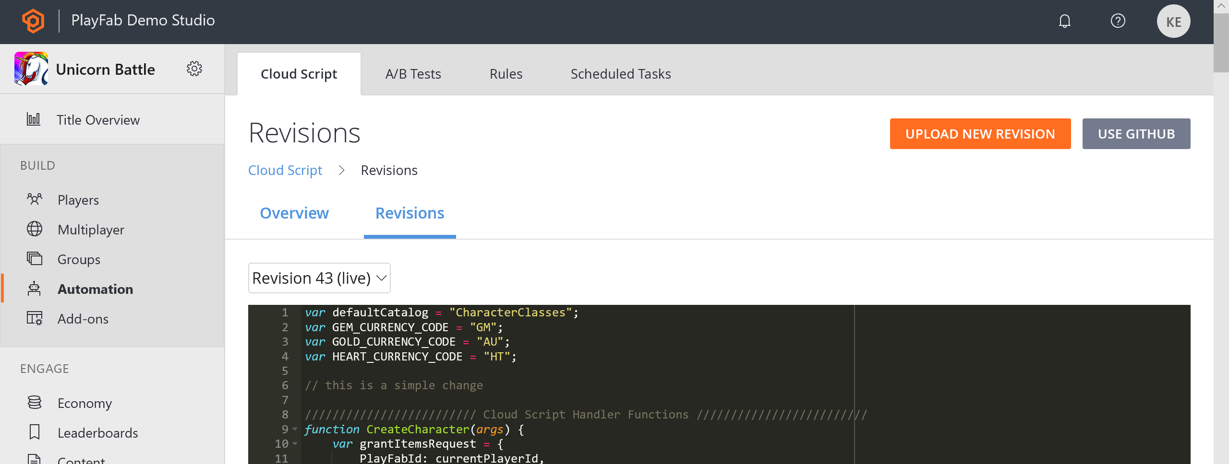Click the KE account avatar
This screenshot has height=464, width=1229.
1173,21
